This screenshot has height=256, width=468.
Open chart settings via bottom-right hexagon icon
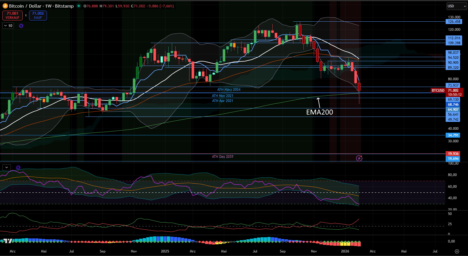pyautogui.click(x=457, y=251)
